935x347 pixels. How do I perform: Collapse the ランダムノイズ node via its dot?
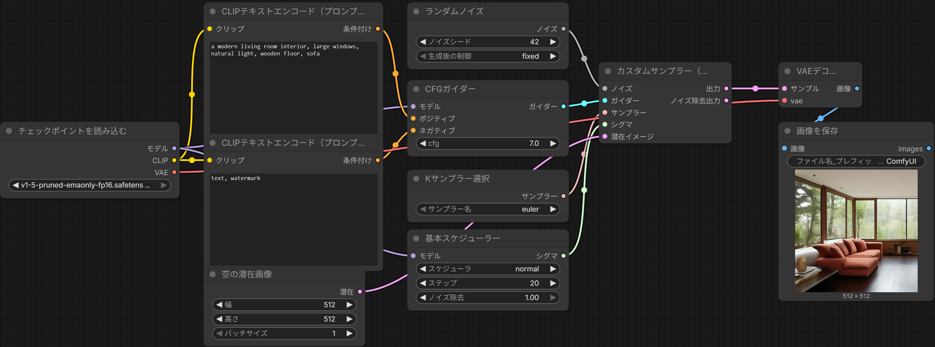pyautogui.click(x=416, y=11)
